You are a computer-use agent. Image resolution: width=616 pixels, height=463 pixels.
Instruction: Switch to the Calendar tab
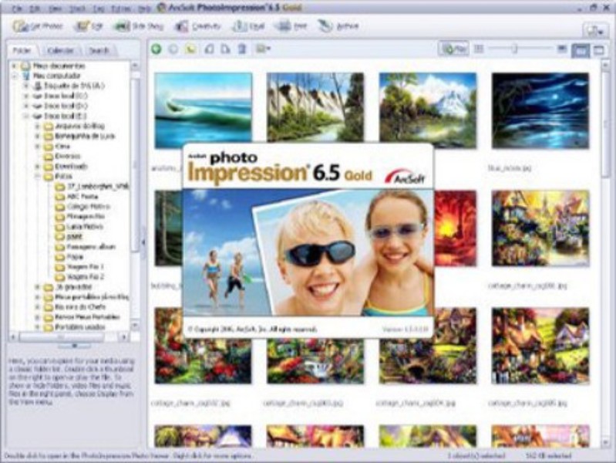[x=60, y=50]
